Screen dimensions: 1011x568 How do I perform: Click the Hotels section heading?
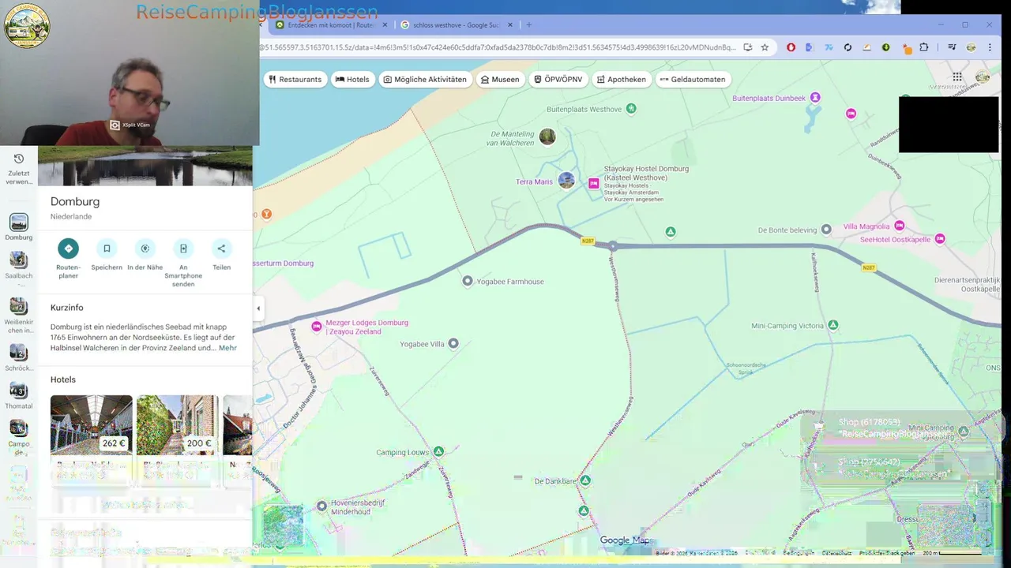63,379
